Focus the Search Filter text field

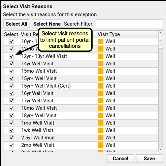129,24
